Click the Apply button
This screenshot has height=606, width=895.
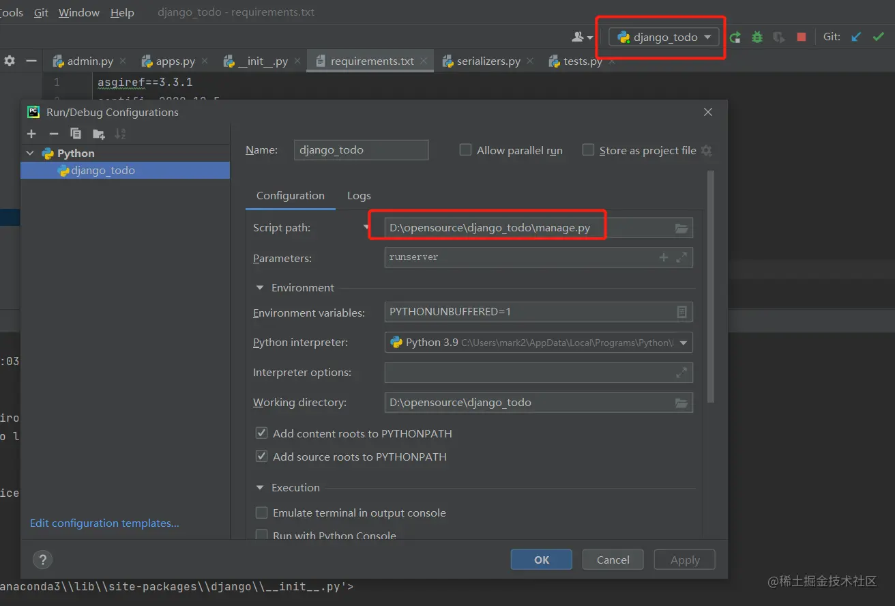pos(685,560)
